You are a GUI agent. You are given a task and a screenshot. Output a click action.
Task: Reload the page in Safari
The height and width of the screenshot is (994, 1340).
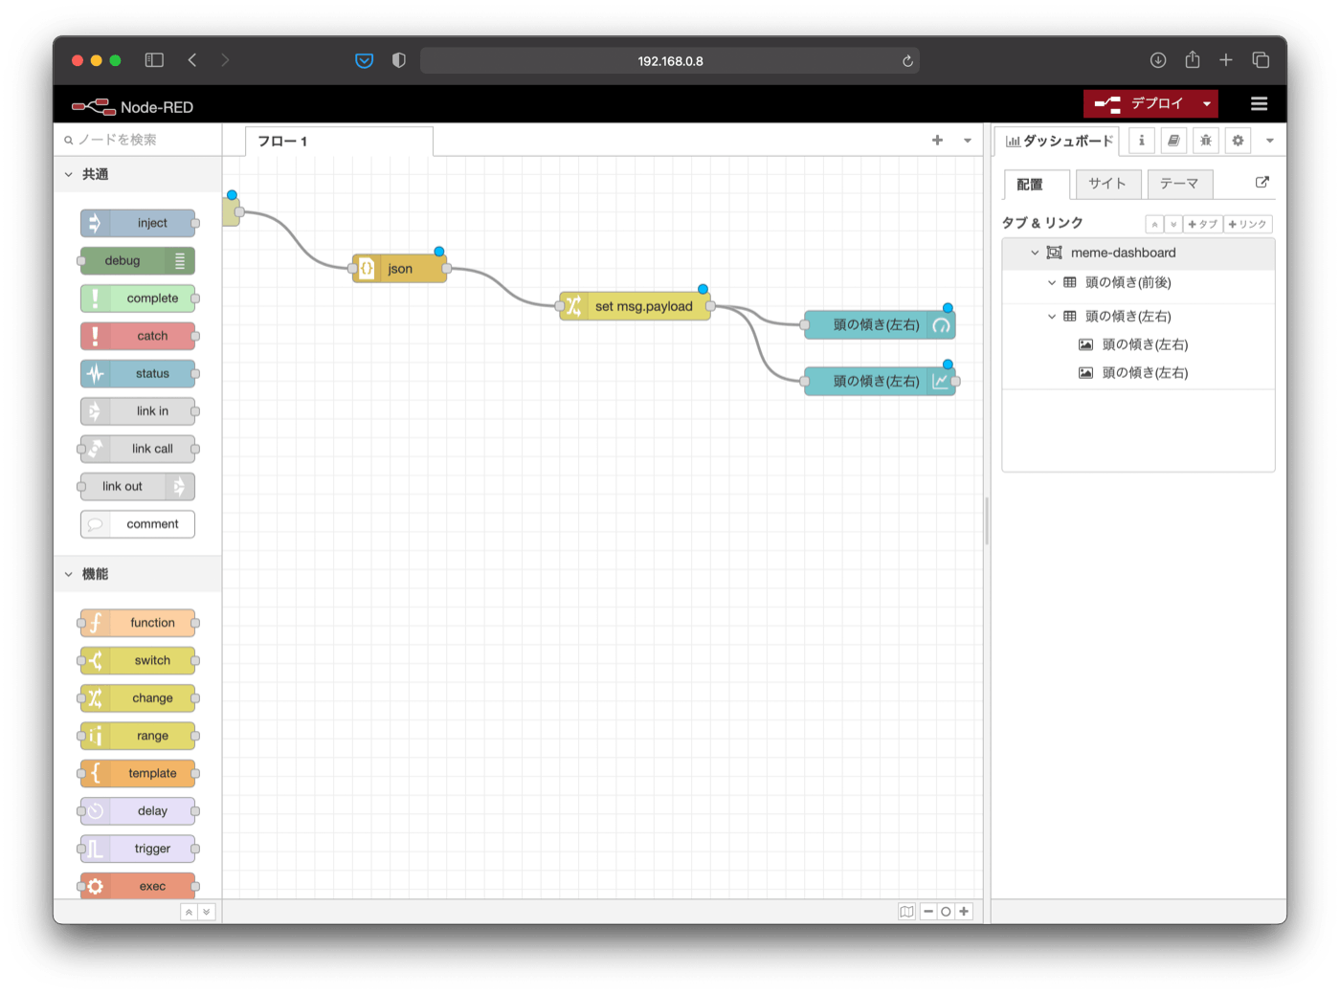[x=907, y=60]
